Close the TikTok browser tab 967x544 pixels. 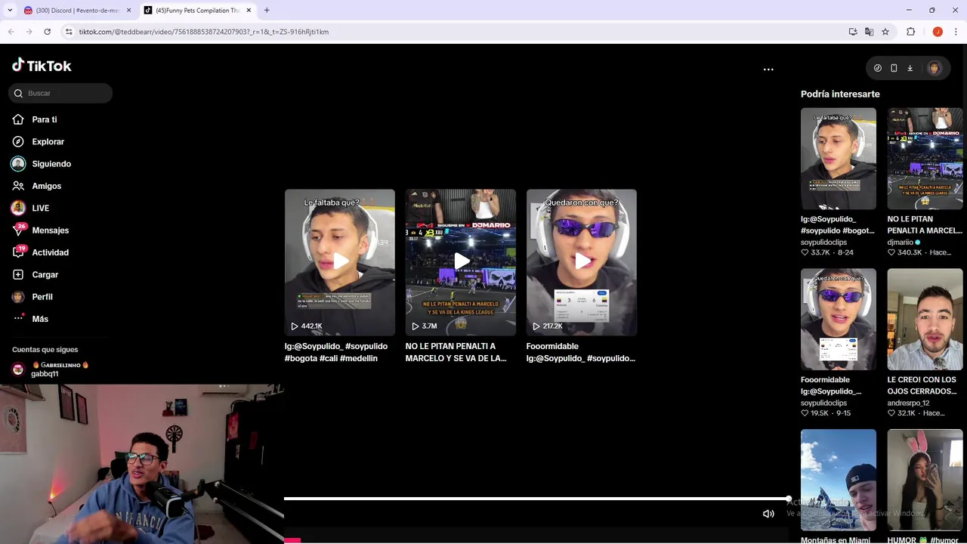coord(249,11)
